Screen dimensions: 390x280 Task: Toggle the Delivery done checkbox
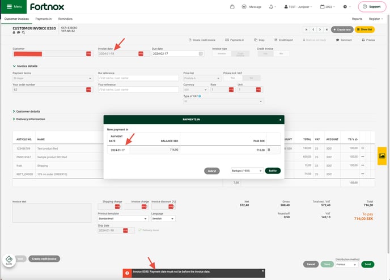tap(140, 230)
